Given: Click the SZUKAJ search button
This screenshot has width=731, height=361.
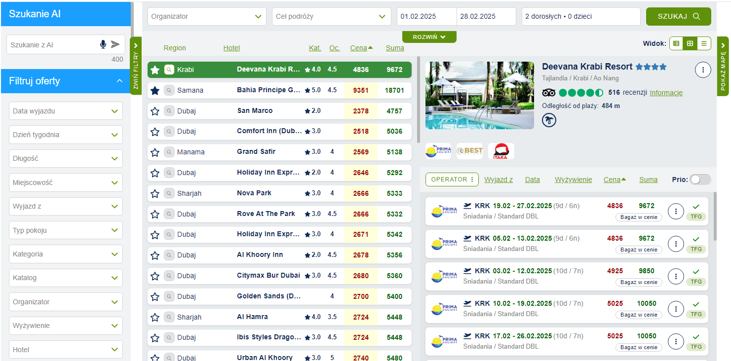Looking at the screenshot, I should click(678, 16).
